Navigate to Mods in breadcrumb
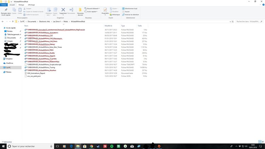 point(66,22)
